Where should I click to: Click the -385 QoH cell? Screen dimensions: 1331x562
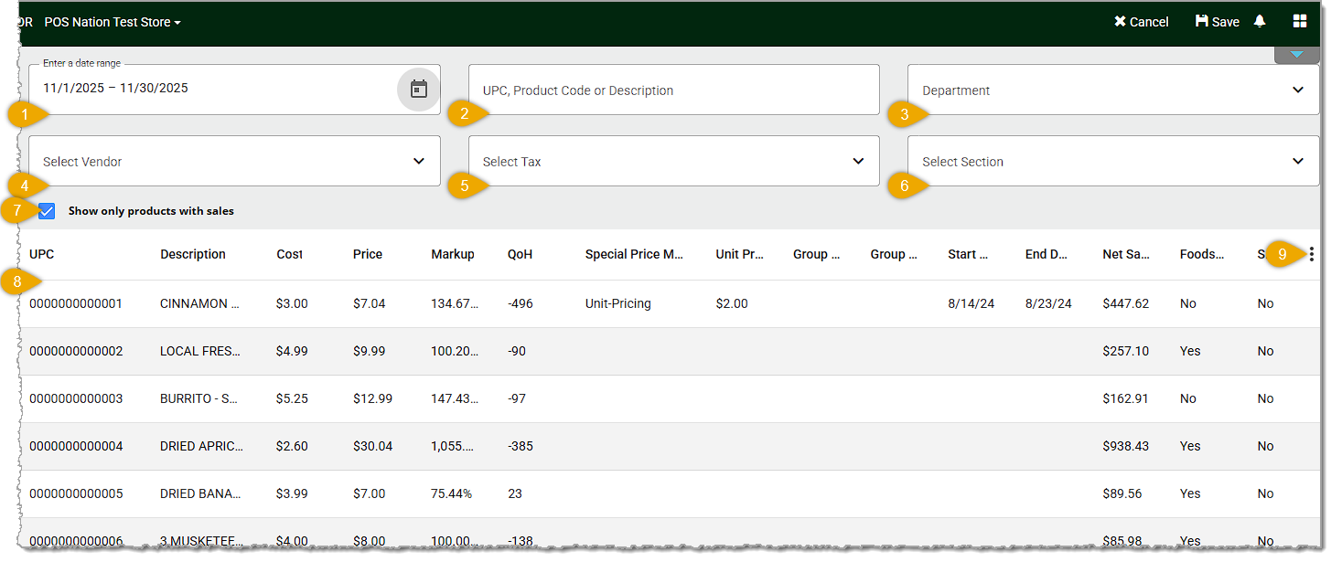(521, 446)
